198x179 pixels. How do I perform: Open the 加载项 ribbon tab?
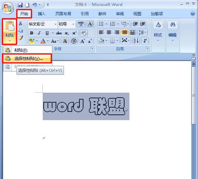157,14
